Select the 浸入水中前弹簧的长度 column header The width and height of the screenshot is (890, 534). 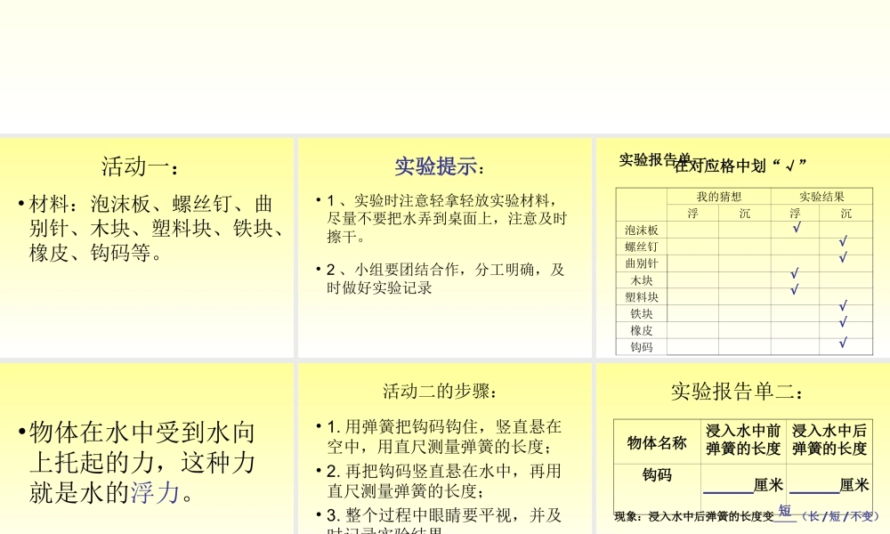click(745, 438)
